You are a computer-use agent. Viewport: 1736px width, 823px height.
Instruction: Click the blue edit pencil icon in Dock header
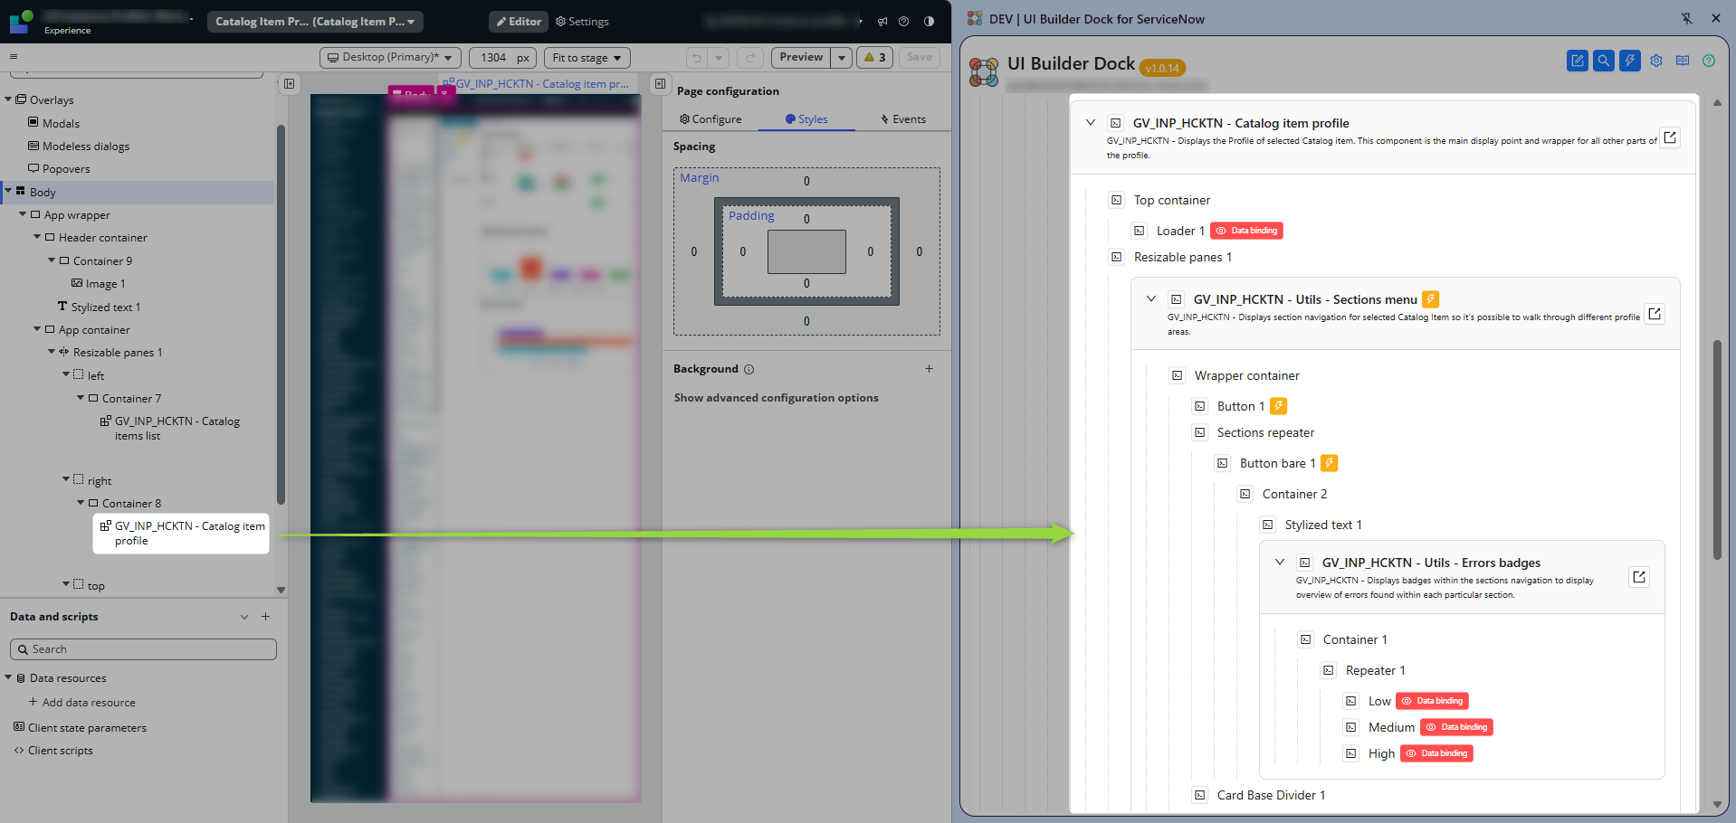1577,61
